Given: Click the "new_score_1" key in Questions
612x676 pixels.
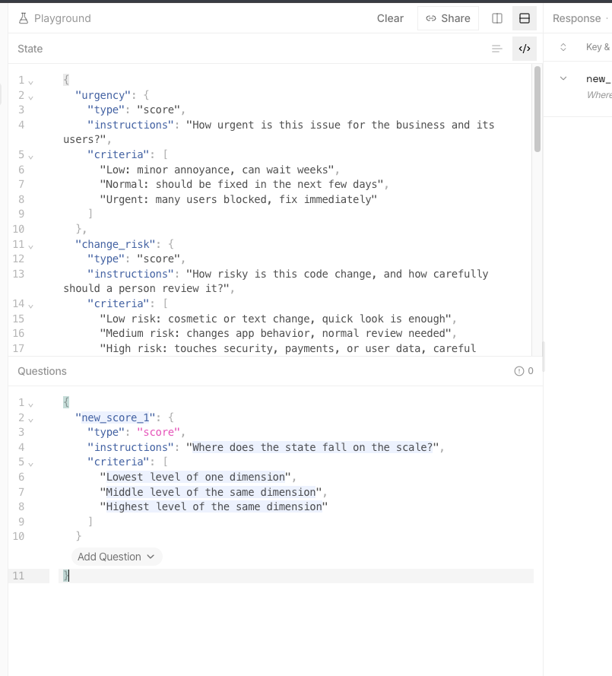Looking at the screenshot, I should click(116, 417).
